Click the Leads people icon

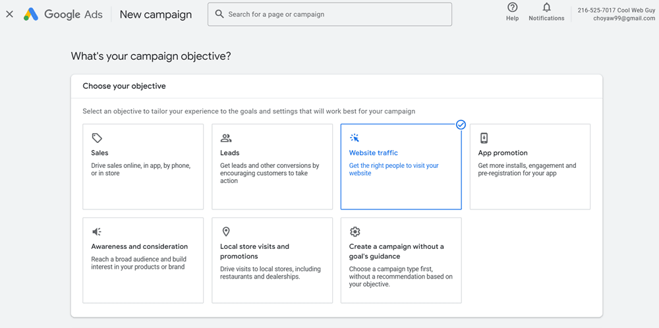226,138
